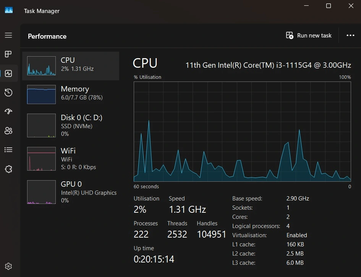Go to the Processes page icon
The height and width of the screenshot is (277, 361).
coord(8,54)
